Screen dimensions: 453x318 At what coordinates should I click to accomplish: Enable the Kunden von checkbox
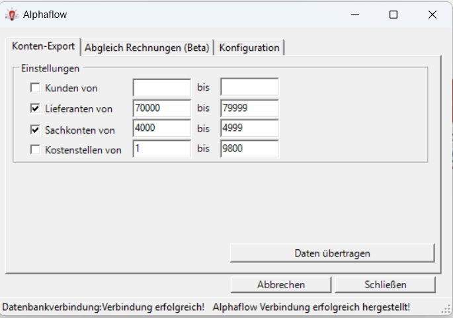35,87
